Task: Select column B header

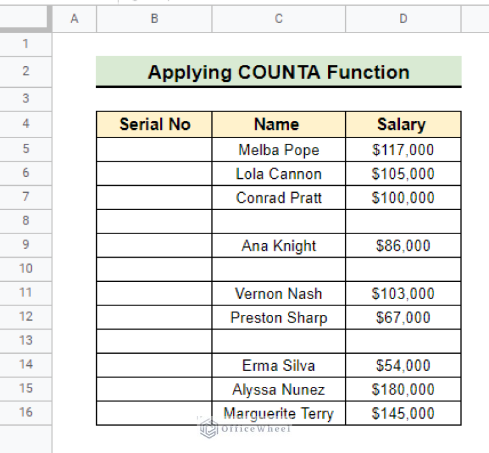Action: (x=154, y=19)
